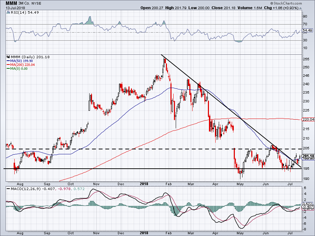
Task: Click the 'MA(50) 199.90' legend text
Action: 21,61
